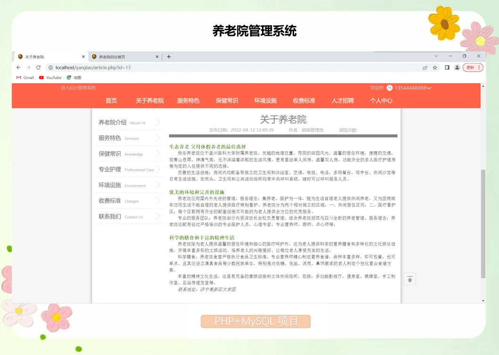Open the share icon in the address bar

[425, 67]
